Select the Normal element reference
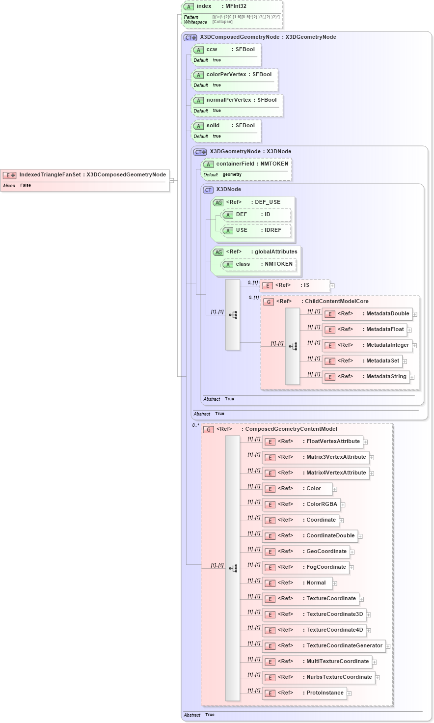The height and width of the screenshot is (723, 434). point(297,583)
